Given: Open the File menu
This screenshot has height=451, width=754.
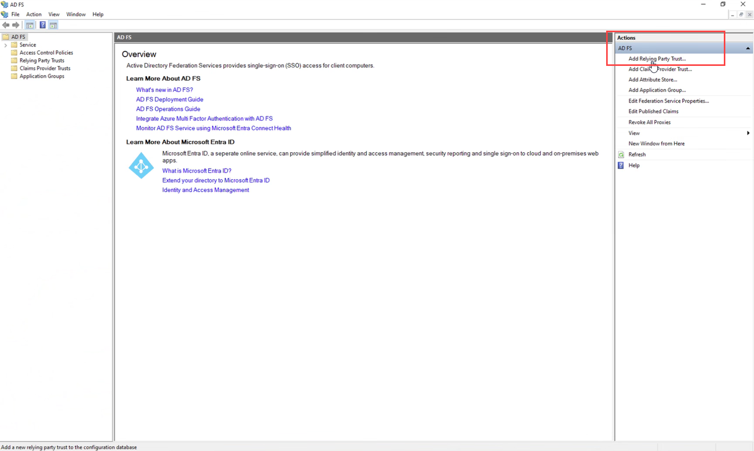Looking at the screenshot, I should pos(15,14).
